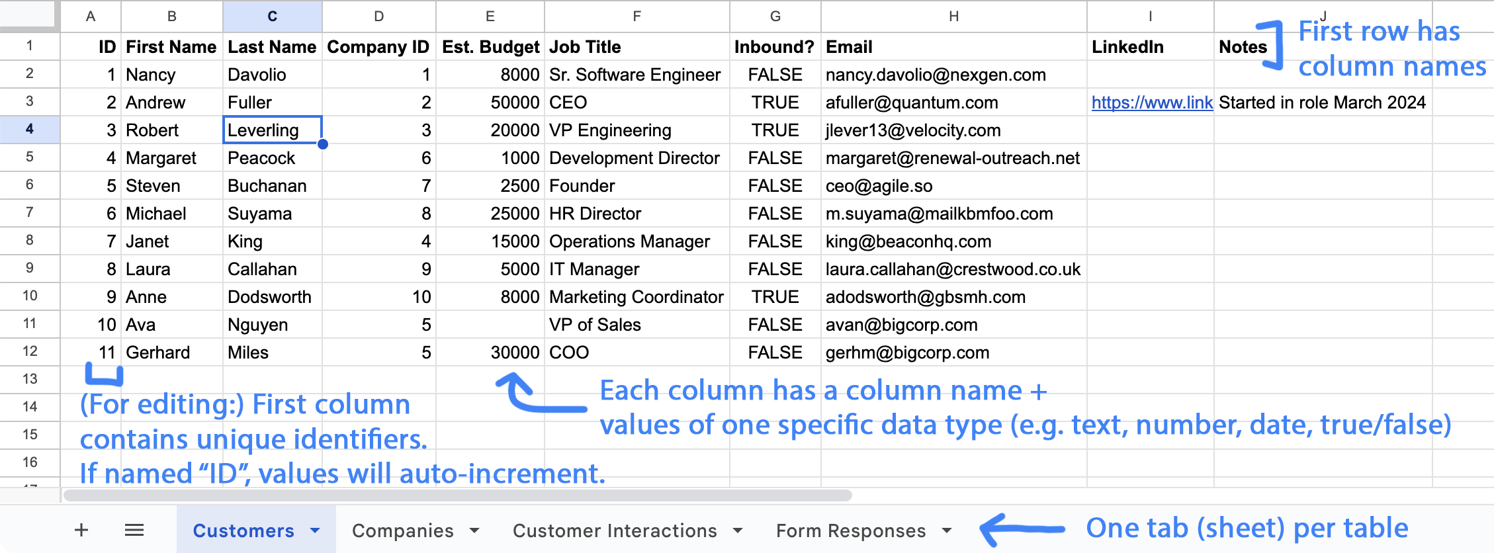
Task: Select the TRUE cell in Andrew Fuller's row
Action: point(775,102)
